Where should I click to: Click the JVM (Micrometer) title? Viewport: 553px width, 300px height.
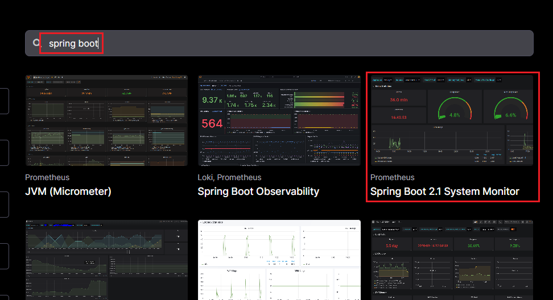(68, 191)
